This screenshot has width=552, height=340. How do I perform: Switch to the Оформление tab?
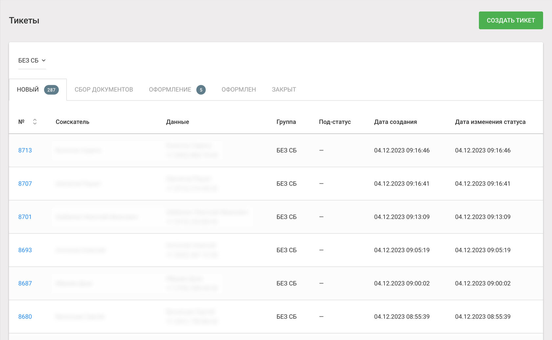tap(170, 90)
